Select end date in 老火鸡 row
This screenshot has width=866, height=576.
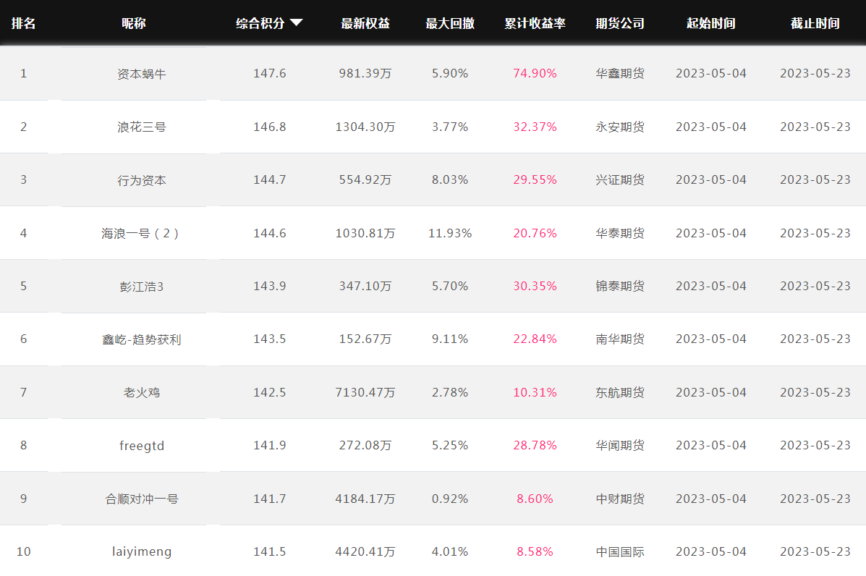815,392
